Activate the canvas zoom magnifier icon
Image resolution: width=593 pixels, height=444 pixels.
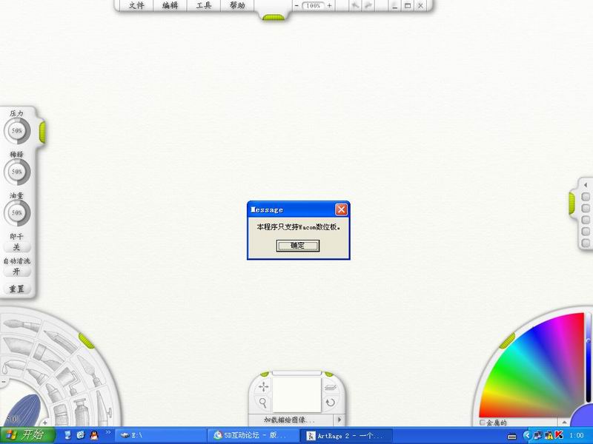(x=263, y=403)
